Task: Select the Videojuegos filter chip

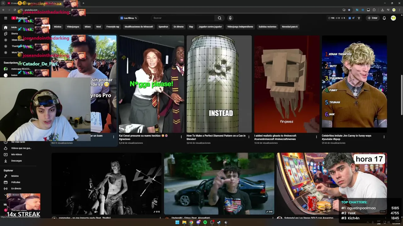Action: pos(73,27)
